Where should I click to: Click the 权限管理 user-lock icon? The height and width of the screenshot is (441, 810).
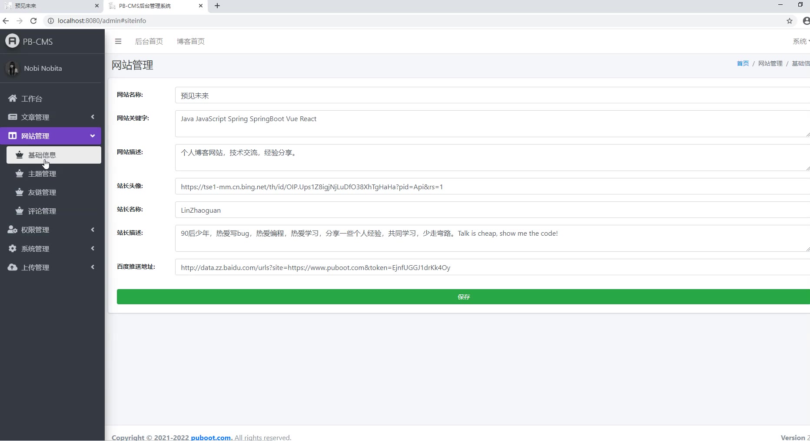coord(13,230)
